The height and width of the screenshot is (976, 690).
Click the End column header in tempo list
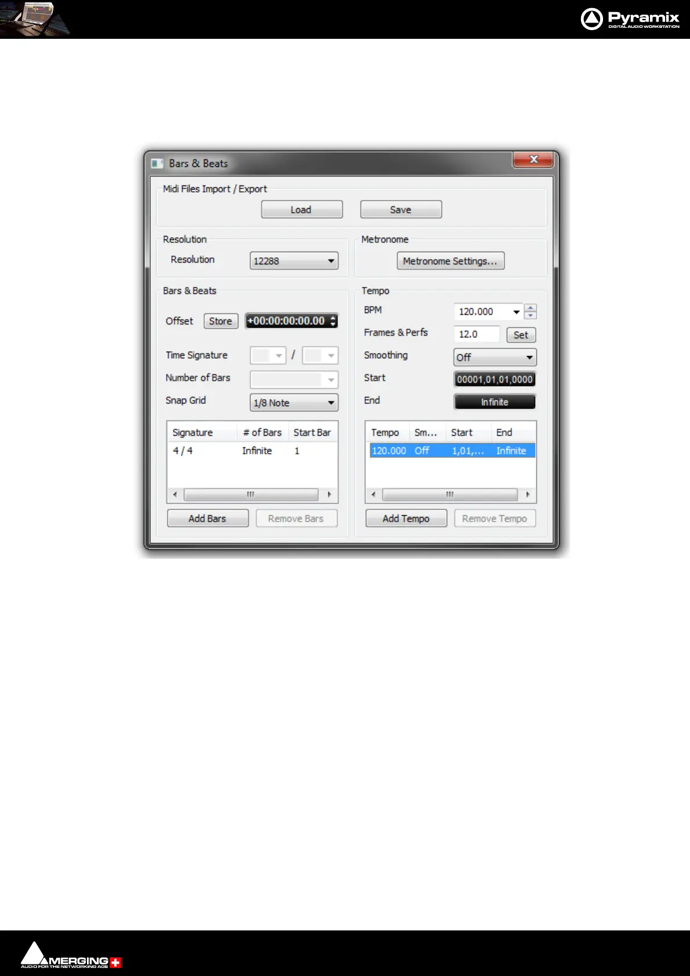click(x=513, y=432)
